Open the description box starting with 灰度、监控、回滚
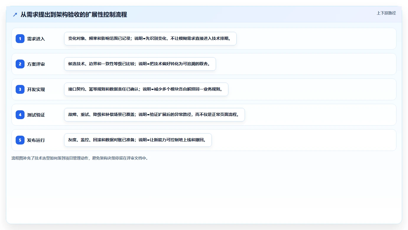 click(x=138, y=140)
